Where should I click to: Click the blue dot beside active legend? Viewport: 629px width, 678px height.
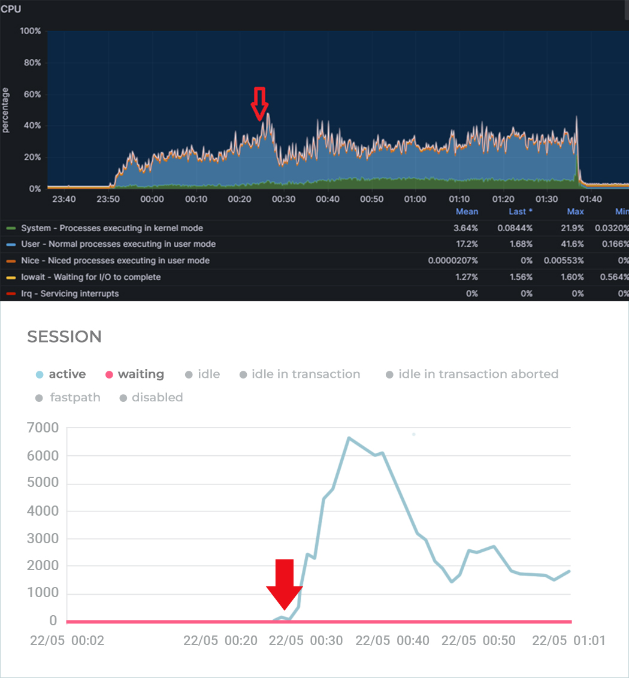pos(40,375)
